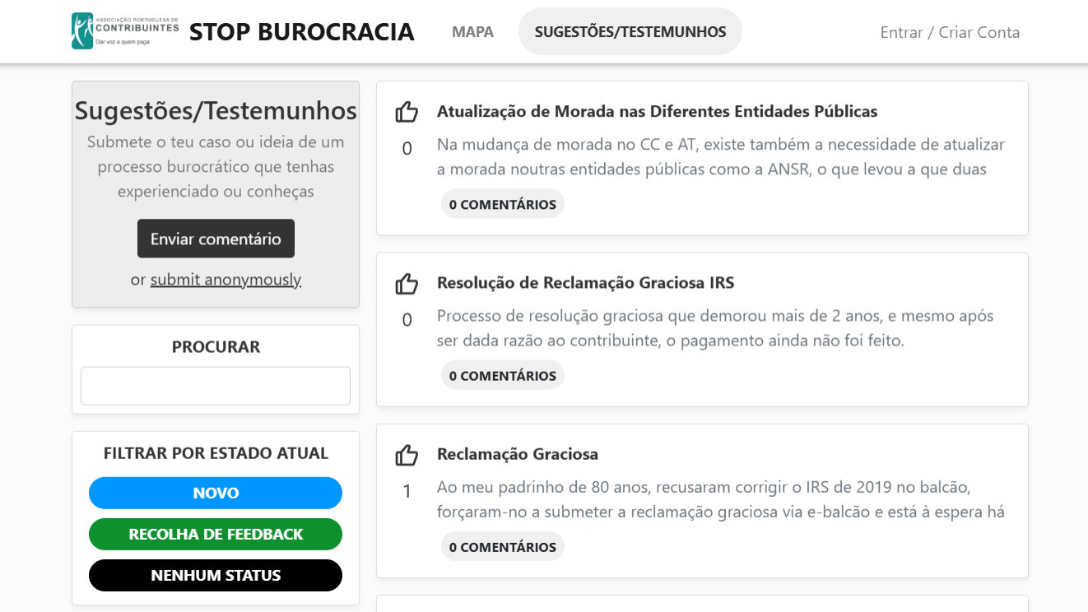Open the MAPA tab
1088x612 pixels.
pyautogui.click(x=472, y=32)
